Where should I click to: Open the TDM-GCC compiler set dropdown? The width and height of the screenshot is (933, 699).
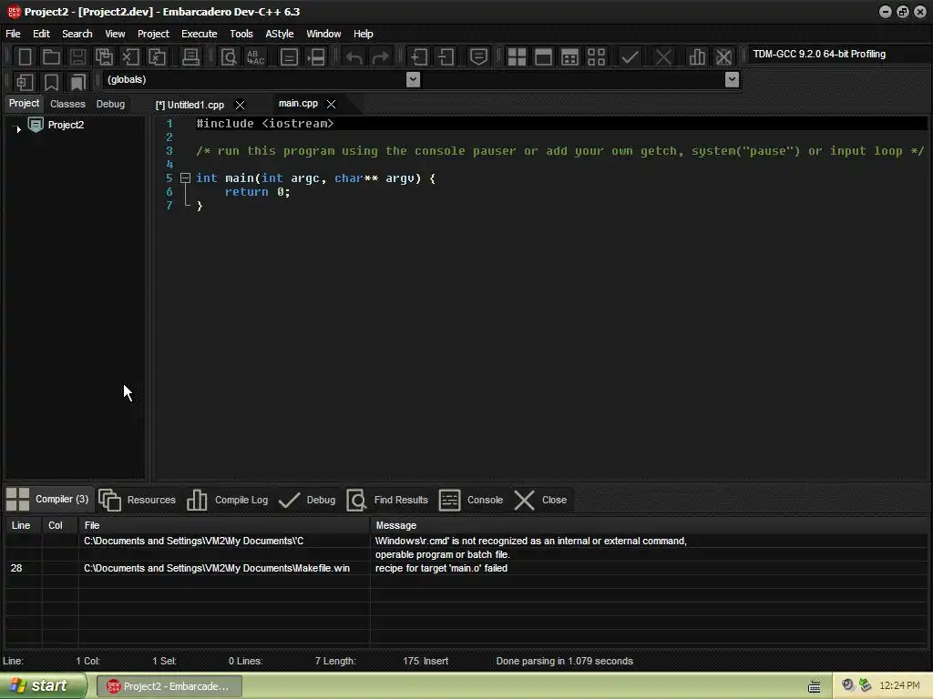(x=839, y=54)
